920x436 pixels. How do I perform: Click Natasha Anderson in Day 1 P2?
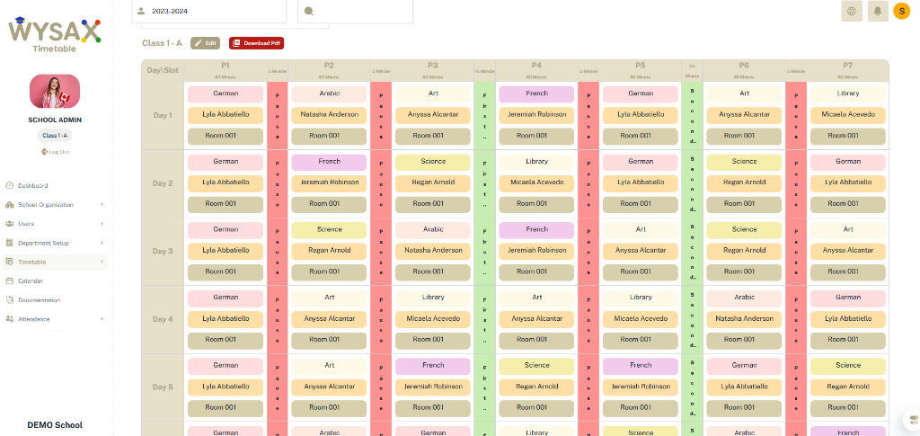click(x=329, y=115)
